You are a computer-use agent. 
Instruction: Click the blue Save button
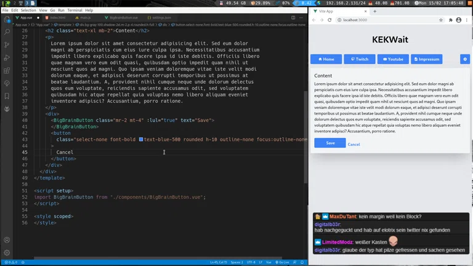(330, 143)
